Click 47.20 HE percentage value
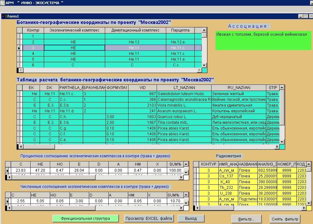 pos(40,170)
